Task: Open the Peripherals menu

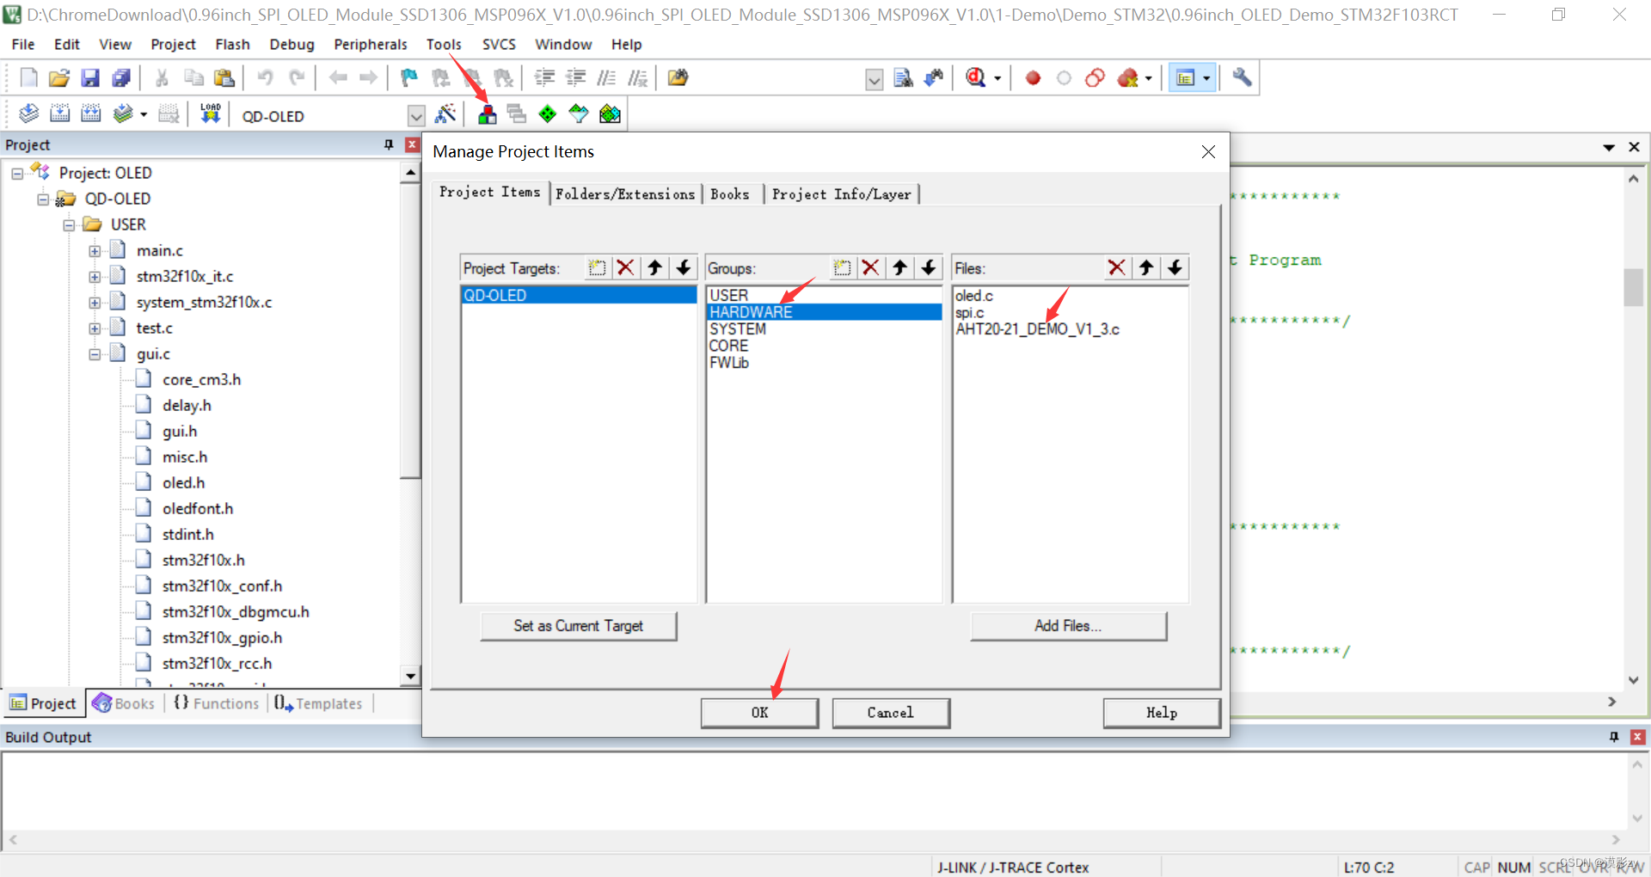Action: point(371,44)
